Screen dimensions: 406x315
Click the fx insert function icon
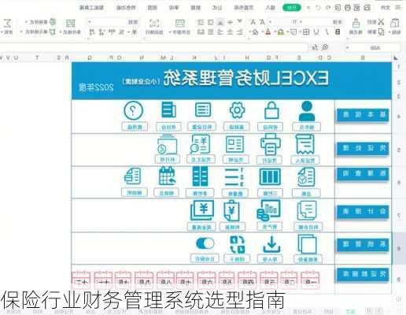tap(316, 47)
